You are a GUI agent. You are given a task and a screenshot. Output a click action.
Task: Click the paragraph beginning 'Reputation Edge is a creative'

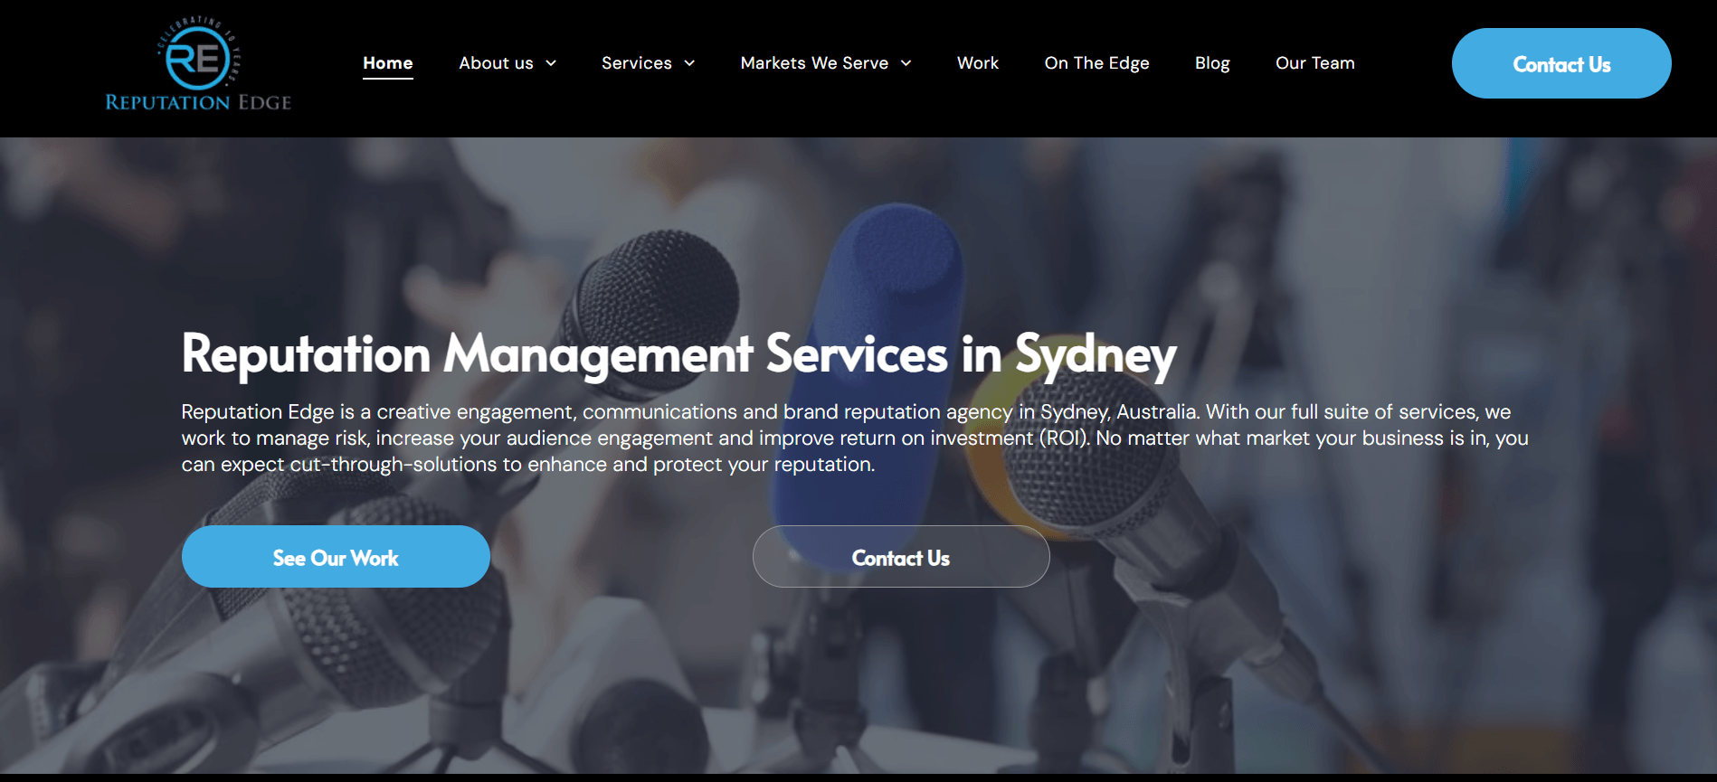(x=855, y=438)
